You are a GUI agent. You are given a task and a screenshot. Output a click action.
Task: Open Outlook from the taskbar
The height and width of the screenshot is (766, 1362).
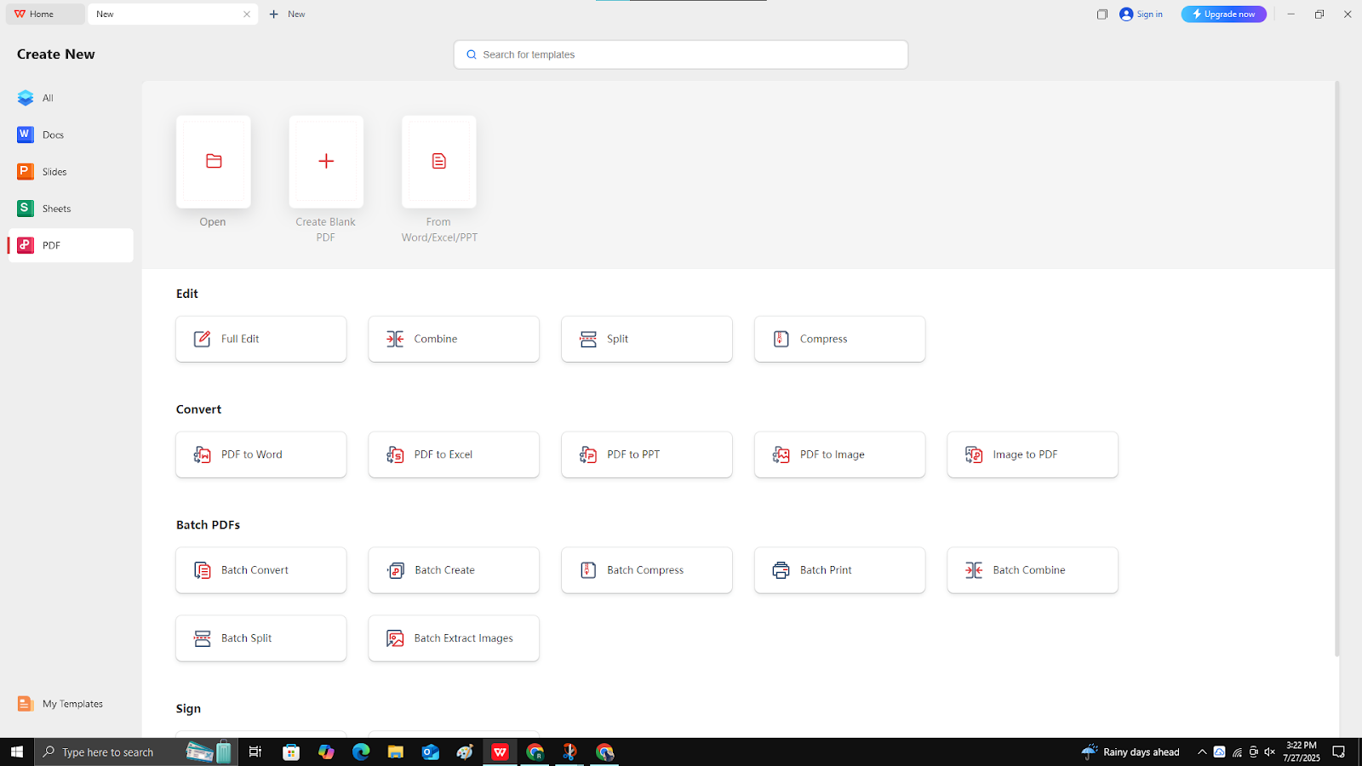pos(430,752)
